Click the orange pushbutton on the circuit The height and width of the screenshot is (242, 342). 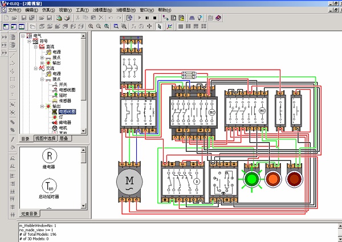[273, 178]
